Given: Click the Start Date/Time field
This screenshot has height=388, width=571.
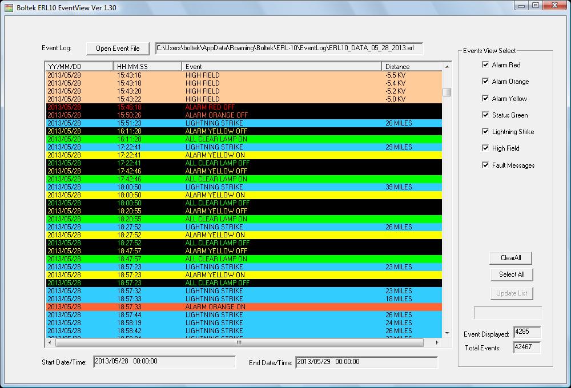Looking at the screenshot, I should pos(164,362).
